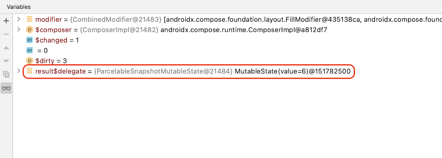Select the $changed = 1 variable row
This screenshot has width=442, height=158.
point(57,40)
